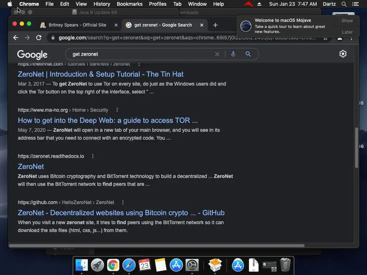Clear the search box with X
Viewport: 367px width, 275px height.
(x=217, y=54)
